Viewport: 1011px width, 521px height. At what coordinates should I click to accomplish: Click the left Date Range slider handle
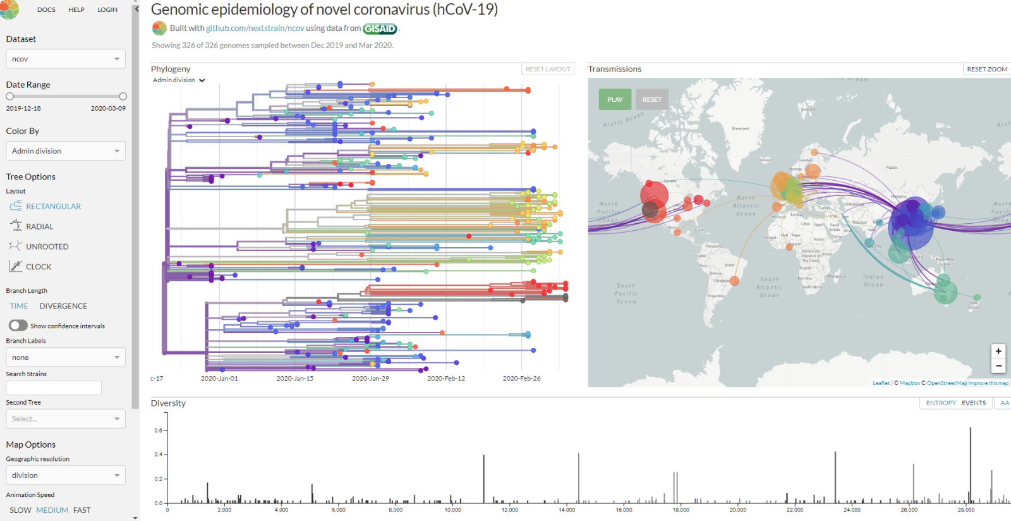click(9, 97)
